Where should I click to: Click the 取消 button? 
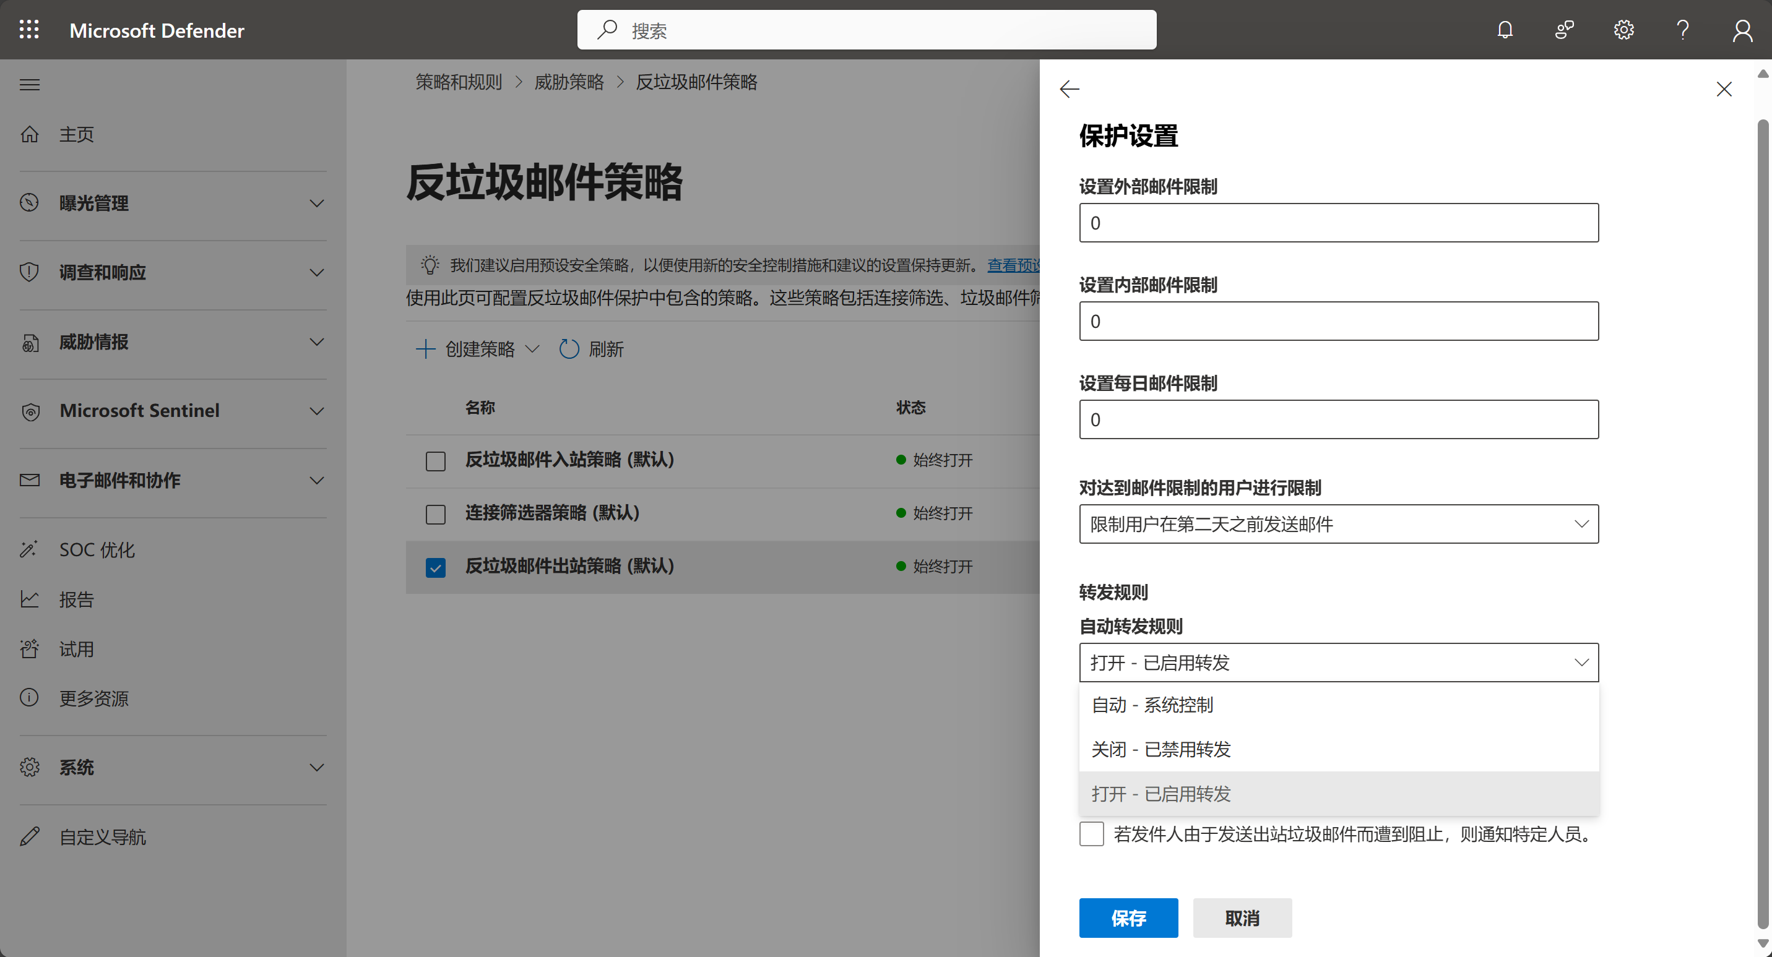(1242, 918)
